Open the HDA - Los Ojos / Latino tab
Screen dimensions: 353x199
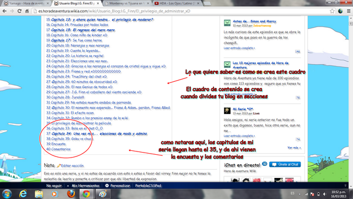[x=177, y=3]
